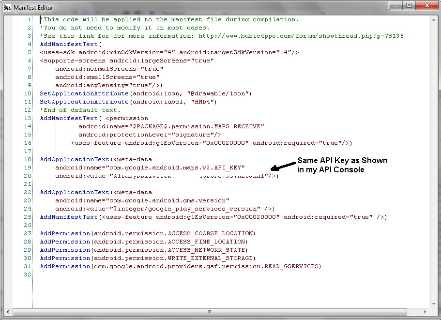Click AddManifestText uses-feature on line 25
441x320 pixels.
pyautogui.click(x=213, y=217)
